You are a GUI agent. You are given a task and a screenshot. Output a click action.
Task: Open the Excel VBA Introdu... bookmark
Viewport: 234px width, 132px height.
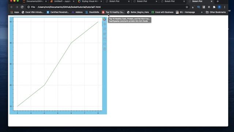click(33, 12)
